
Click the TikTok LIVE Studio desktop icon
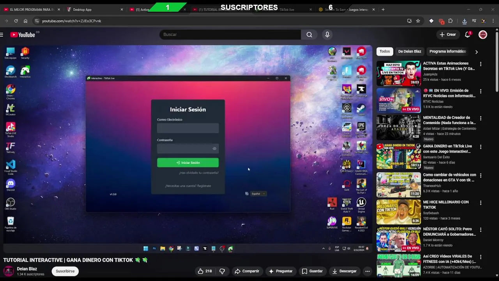(x=11, y=129)
